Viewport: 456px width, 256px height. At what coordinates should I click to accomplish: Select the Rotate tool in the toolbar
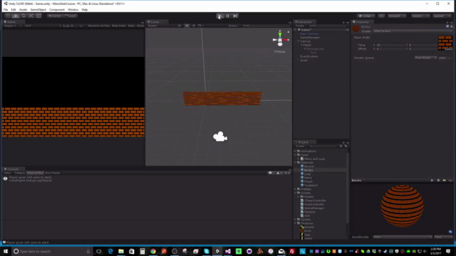pos(24,16)
